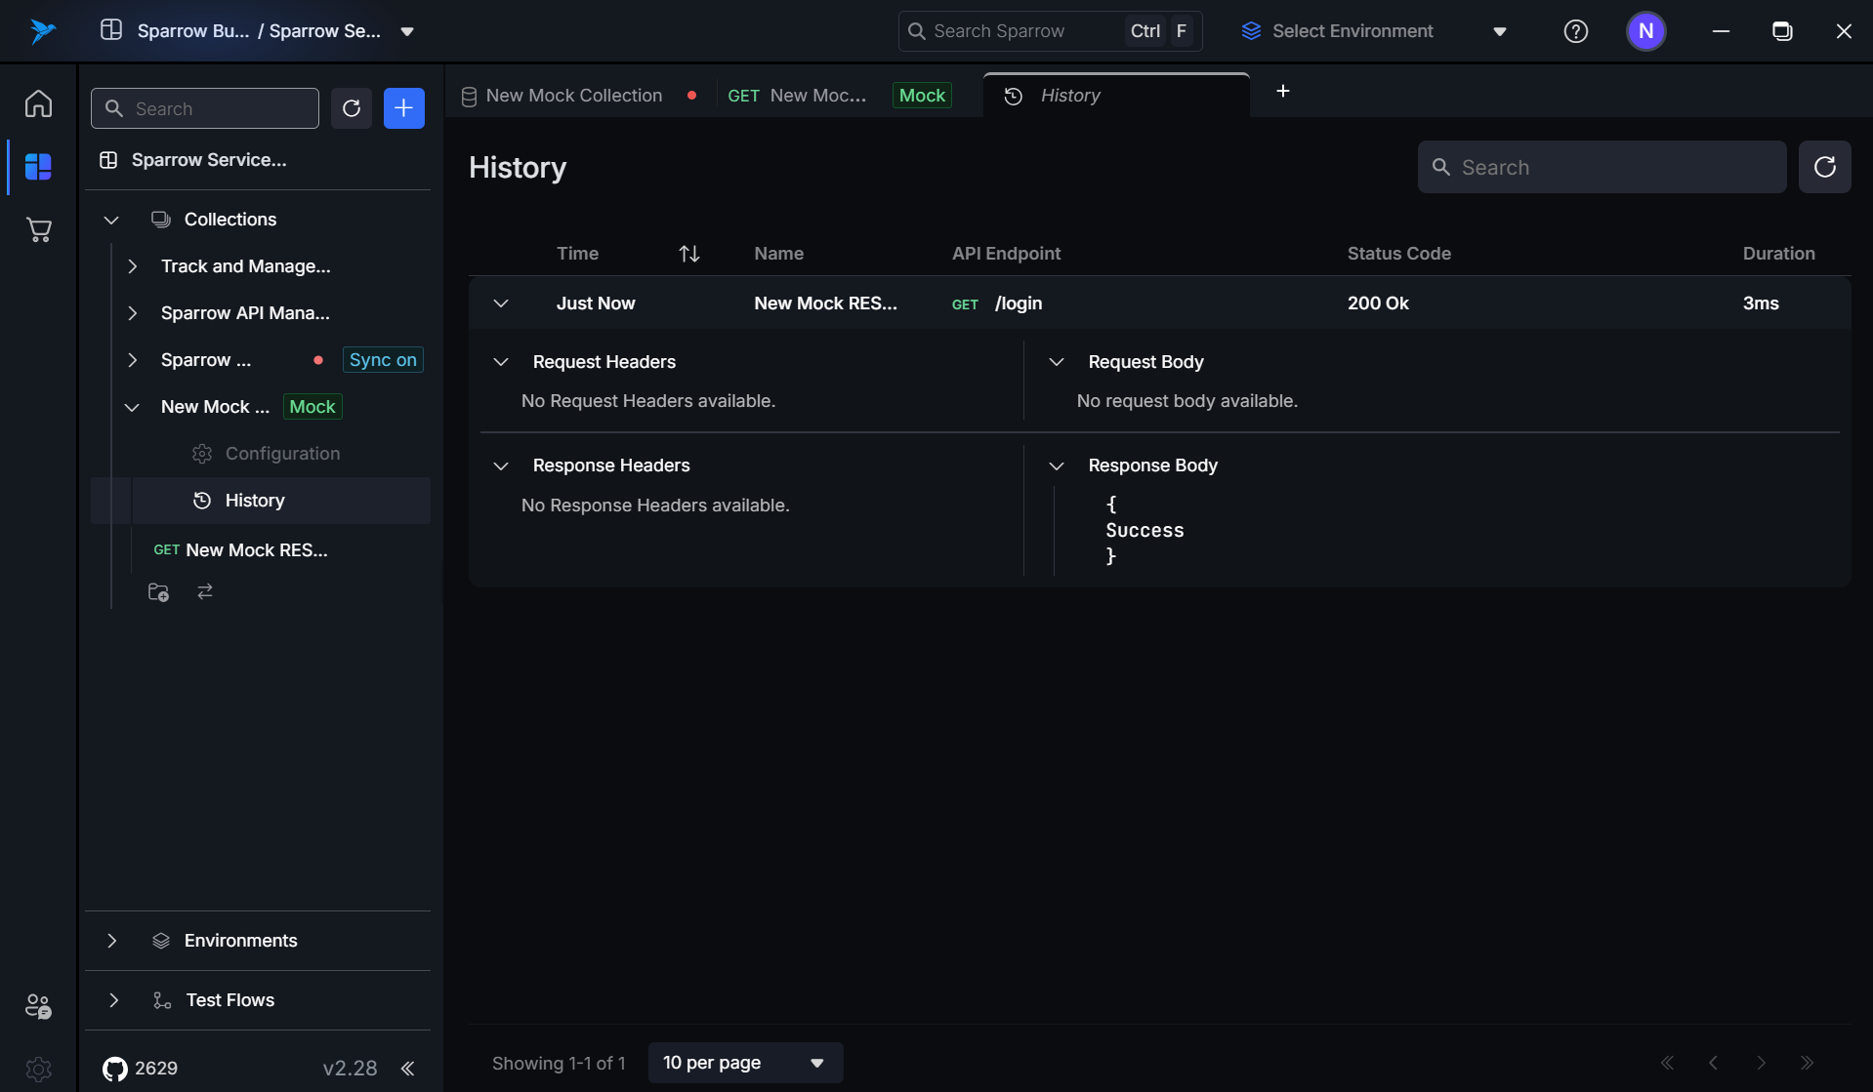Open the workspace switcher dropdown arrow

click(407, 31)
